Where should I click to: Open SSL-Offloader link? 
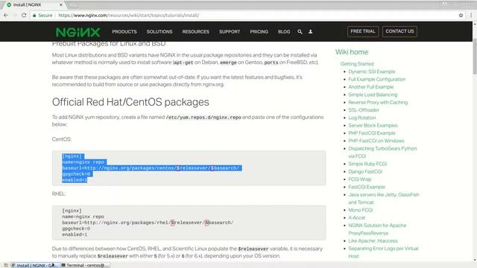point(364,110)
